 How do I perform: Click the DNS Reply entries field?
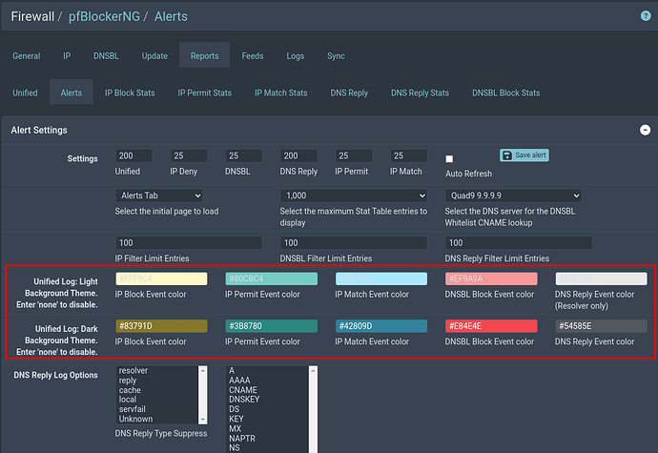(298, 155)
